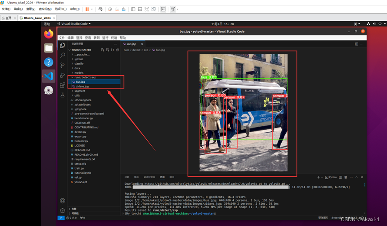Screen dimensions: 387x226
Task: Switch to 调试控制台 panel tab
Action: (149, 177)
